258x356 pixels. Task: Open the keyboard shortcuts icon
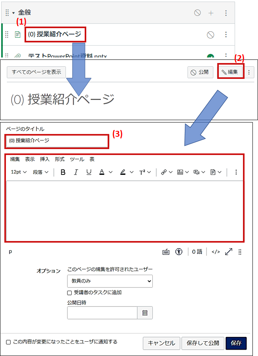click(x=166, y=252)
